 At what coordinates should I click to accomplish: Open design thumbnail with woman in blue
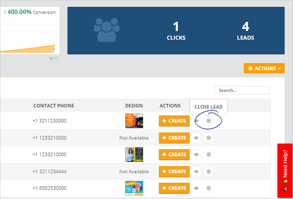point(134,154)
